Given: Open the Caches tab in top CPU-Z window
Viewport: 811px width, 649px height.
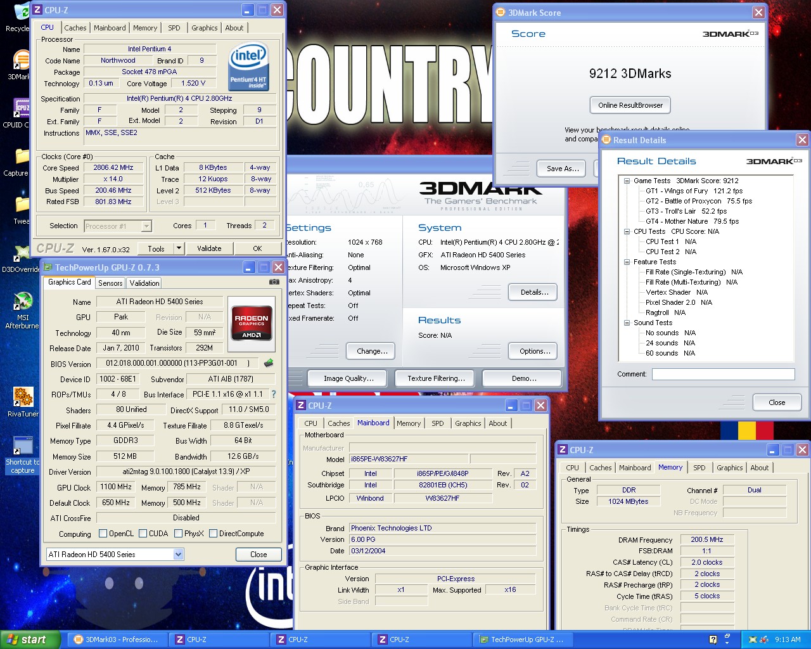Looking at the screenshot, I should tap(75, 28).
